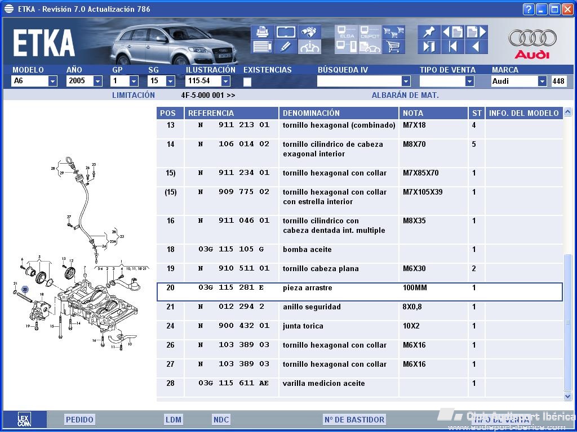Expand the GP dropdown arrow

(x=134, y=81)
